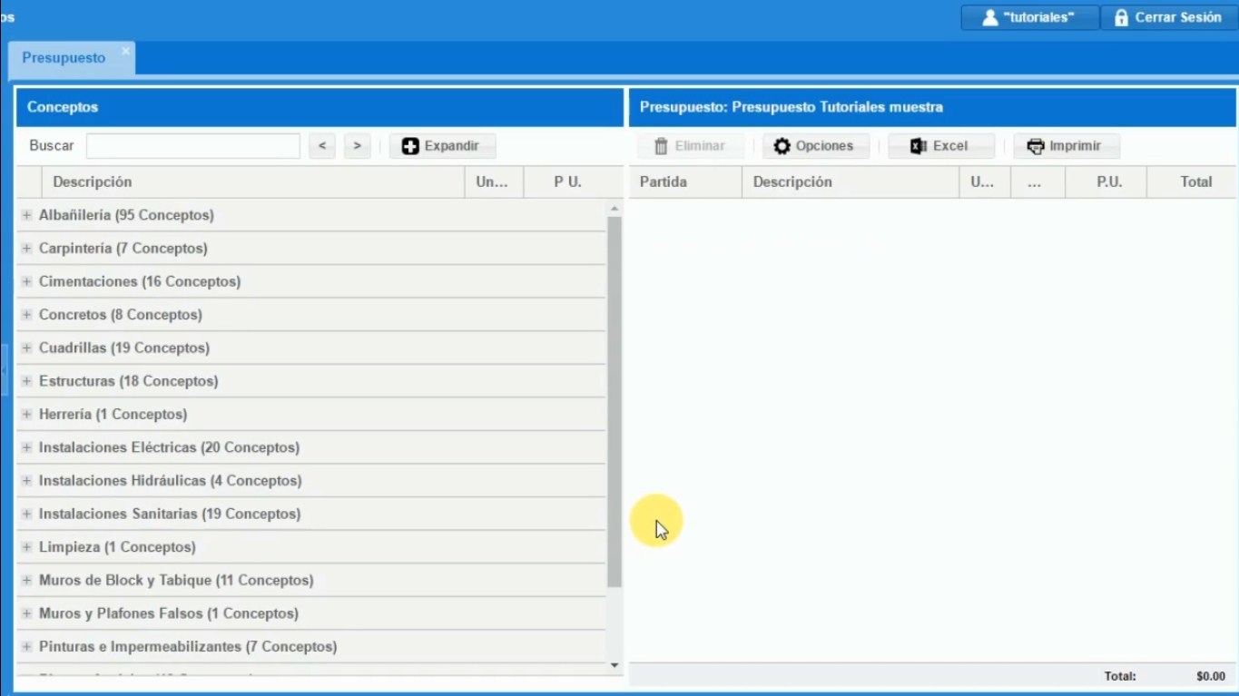The image size is (1239, 696).
Task: Go to next search result arrow
Action: (x=358, y=146)
